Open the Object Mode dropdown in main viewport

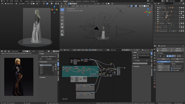pyautogui.click(x=66, y=6)
